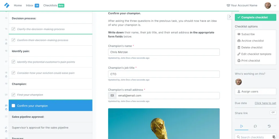Click the eye icon next to Subscribe
The height and width of the screenshot is (139, 279).
coord(239,34)
